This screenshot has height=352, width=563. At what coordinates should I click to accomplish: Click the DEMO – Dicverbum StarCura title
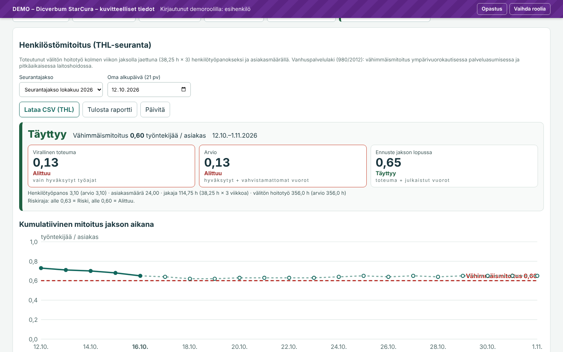[x=84, y=9]
